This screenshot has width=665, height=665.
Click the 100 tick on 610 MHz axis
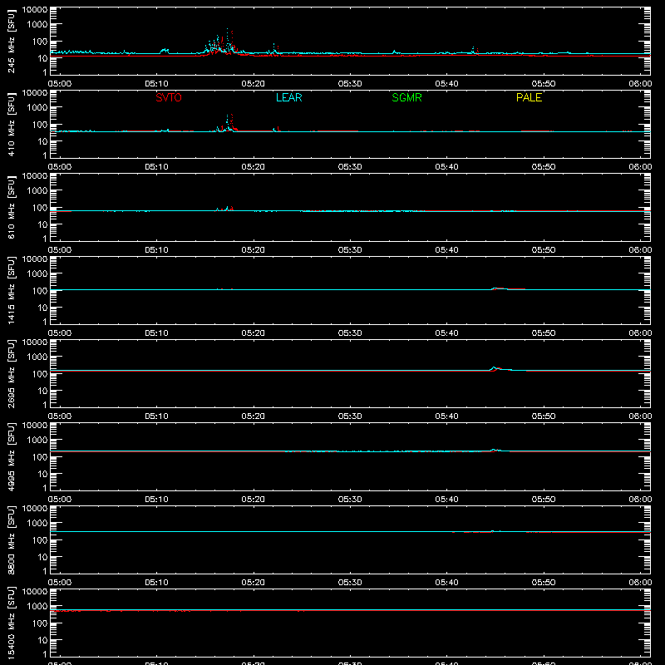40,207
